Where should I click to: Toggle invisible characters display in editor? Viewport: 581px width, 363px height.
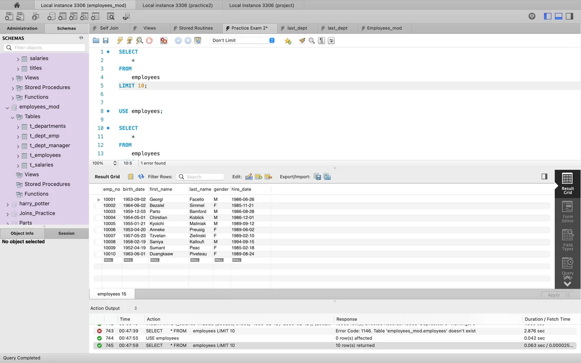click(321, 41)
